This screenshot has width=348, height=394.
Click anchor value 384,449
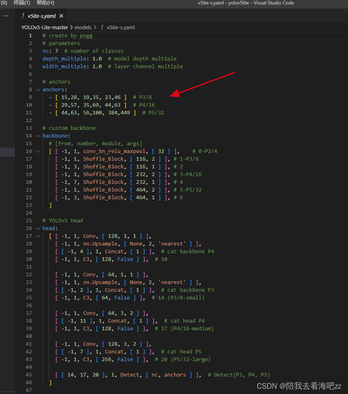[119, 112]
